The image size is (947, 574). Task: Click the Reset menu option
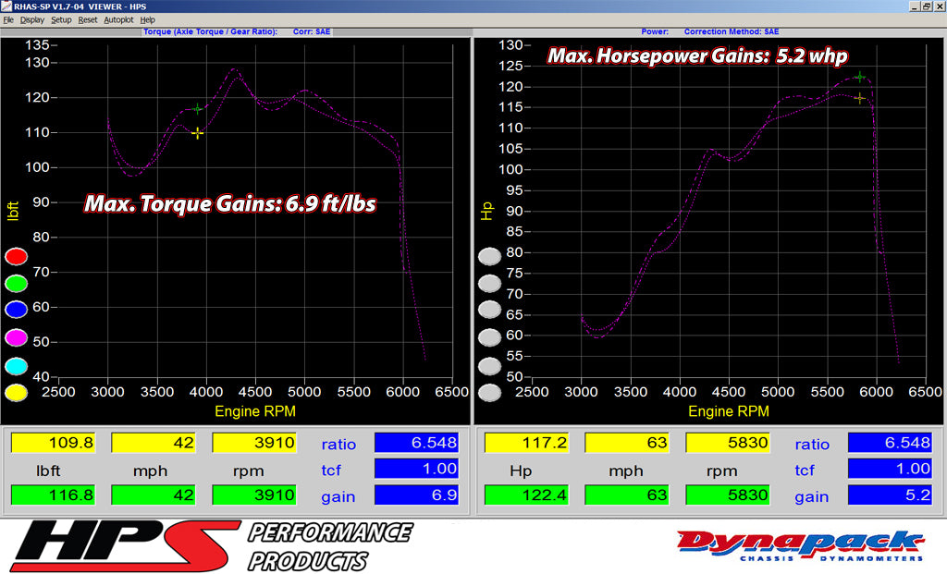(88, 19)
